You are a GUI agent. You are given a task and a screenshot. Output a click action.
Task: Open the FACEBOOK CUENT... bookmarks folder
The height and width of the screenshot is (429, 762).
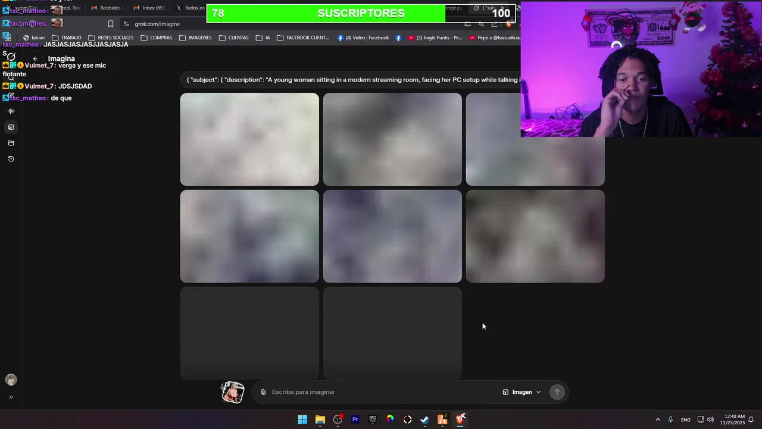click(303, 38)
